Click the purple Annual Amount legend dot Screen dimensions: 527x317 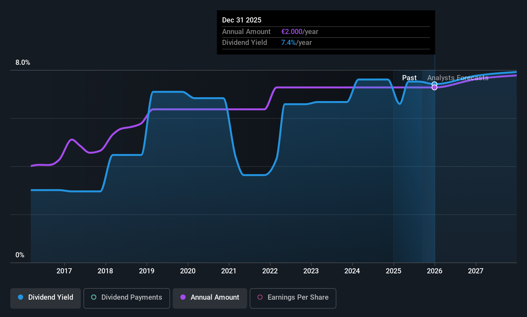[183, 297]
